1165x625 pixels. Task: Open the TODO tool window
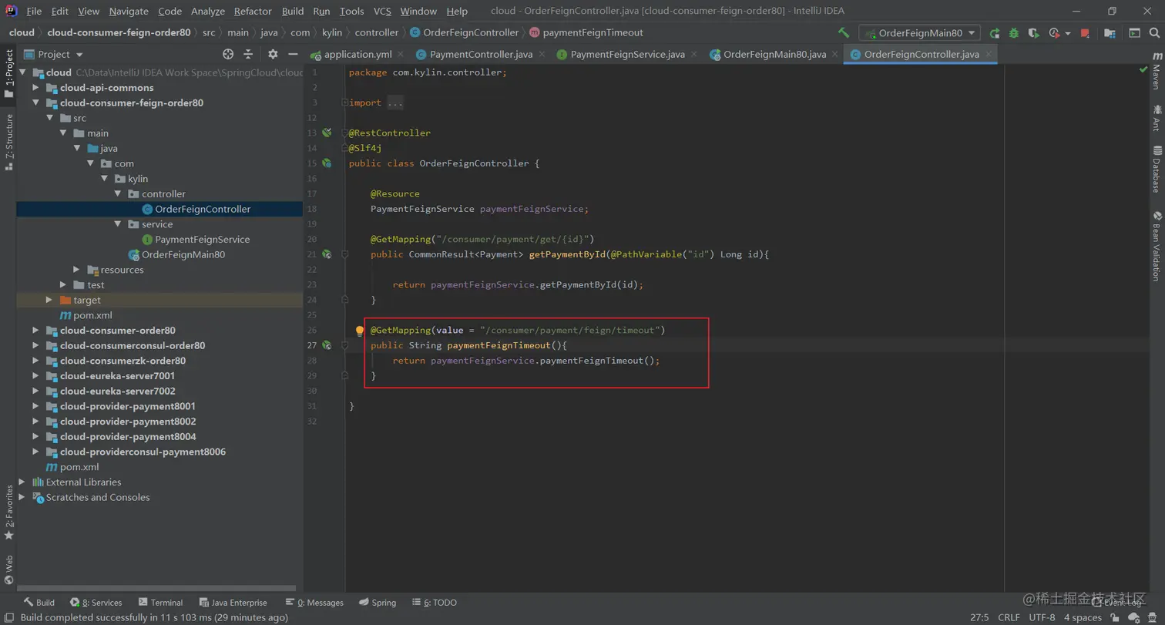point(435,603)
